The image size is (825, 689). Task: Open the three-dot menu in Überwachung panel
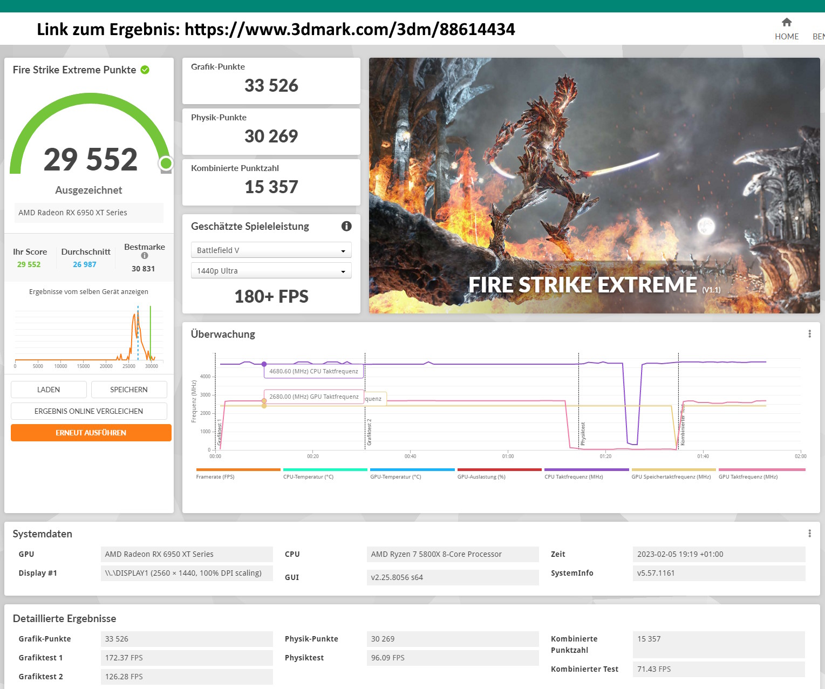809,334
